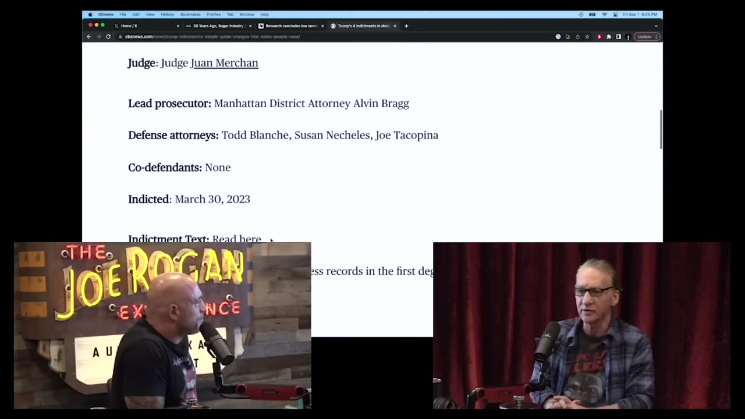Close the Trump's 4 indictments tab
This screenshot has height=419, width=745.
click(395, 26)
